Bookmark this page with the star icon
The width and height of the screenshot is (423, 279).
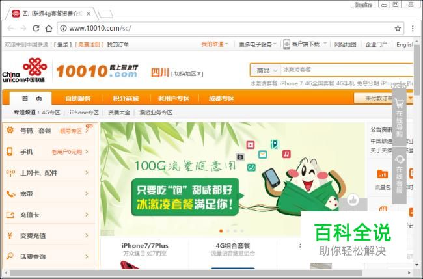398,29
